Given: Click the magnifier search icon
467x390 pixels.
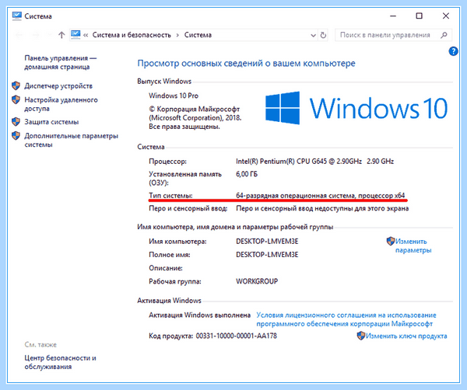Looking at the screenshot, I should coord(444,35).
